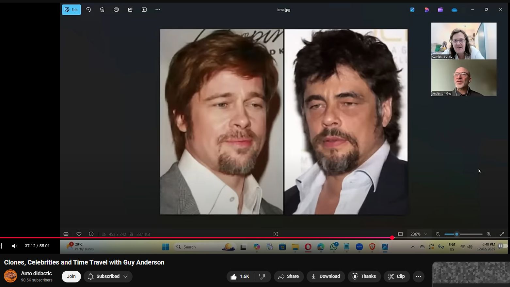
Task: Open the Auto didactic channel name link
Action: pos(37,274)
